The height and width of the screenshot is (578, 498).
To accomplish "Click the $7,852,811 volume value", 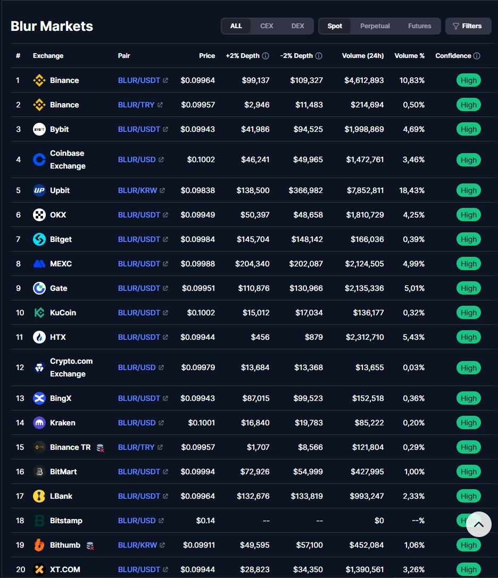I will (x=365, y=190).
